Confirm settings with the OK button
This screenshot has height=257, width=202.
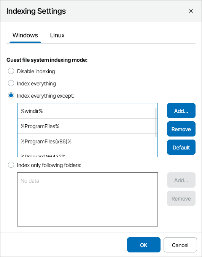tap(144, 245)
